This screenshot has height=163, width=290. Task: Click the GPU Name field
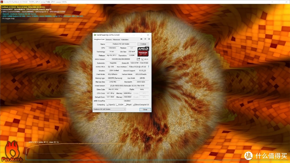click(121, 44)
